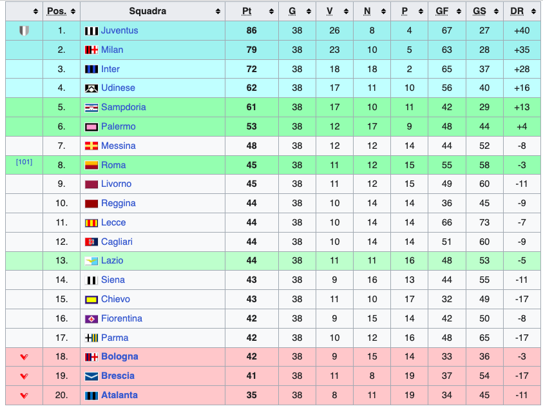Sort the table by Pt points column
Viewport: 543px width, 413px height.
click(x=252, y=12)
